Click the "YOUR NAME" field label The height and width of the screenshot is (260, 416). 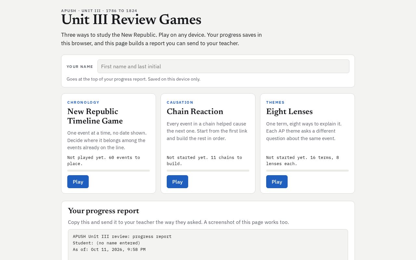[80, 67]
